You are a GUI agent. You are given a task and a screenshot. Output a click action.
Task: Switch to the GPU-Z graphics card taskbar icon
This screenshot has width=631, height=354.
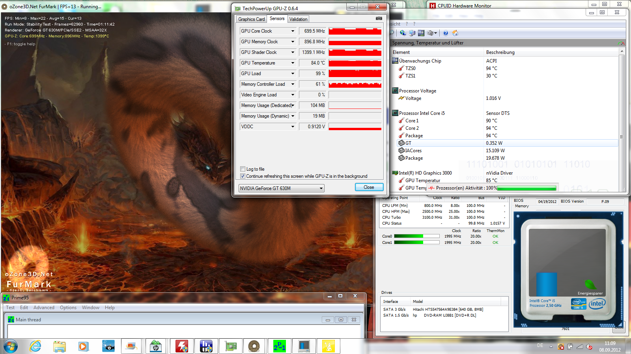(231, 347)
